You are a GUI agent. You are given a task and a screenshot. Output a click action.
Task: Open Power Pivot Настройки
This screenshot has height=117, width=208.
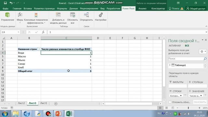(100, 17)
